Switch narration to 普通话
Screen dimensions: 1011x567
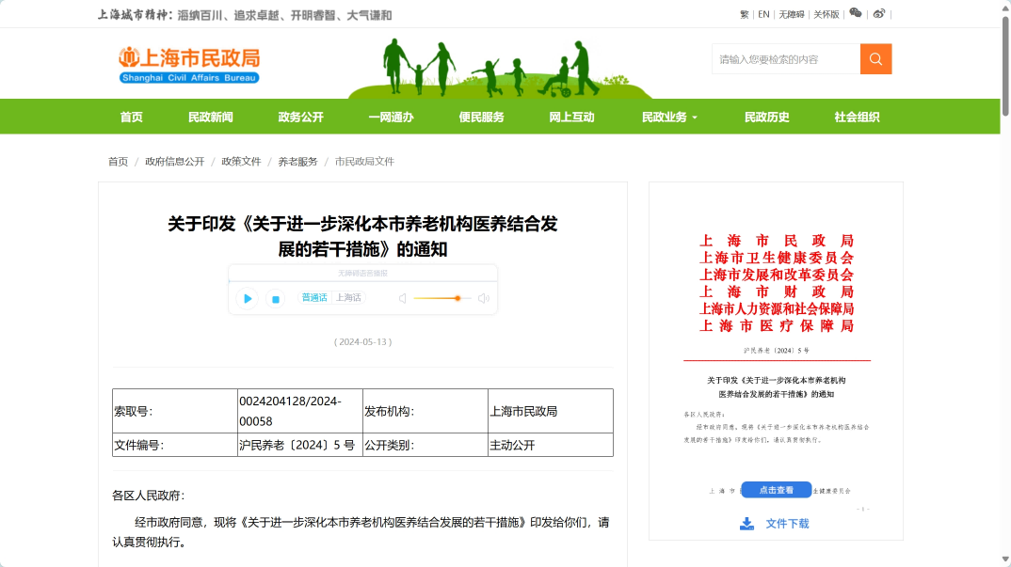[313, 297]
